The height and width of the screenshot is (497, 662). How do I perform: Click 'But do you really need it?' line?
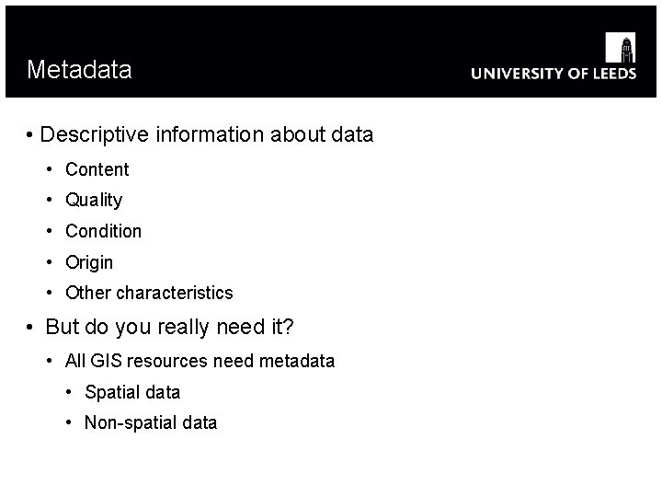pyautogui.click(x=169, y=327)
